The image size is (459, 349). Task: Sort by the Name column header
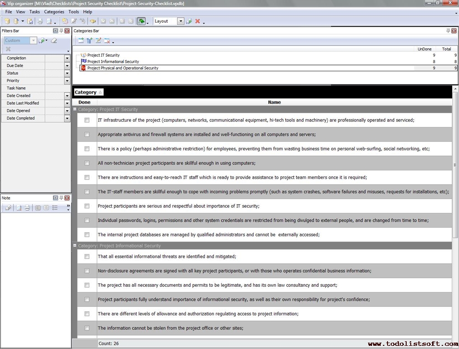274,102
